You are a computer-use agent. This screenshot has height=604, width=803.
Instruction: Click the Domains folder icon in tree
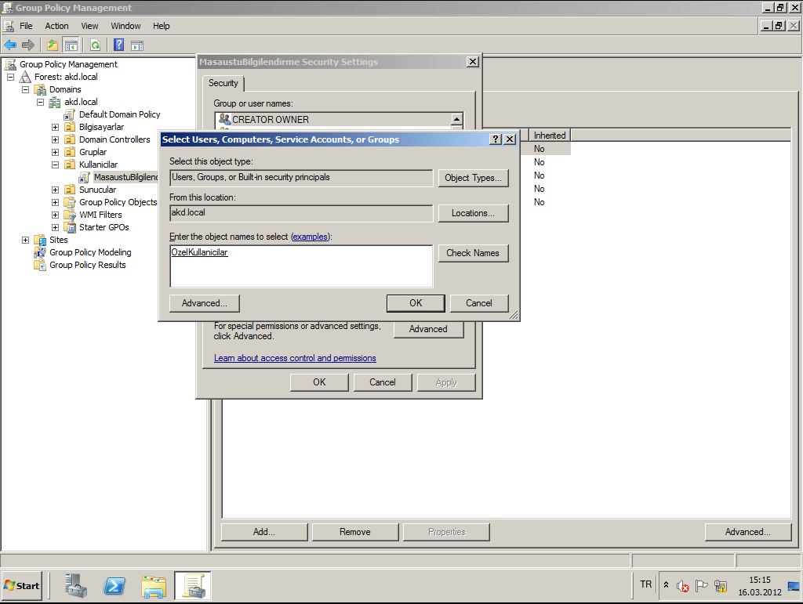point(40,89)
